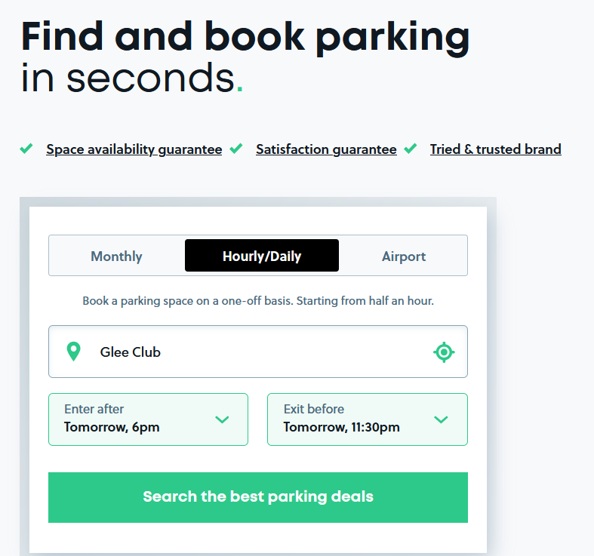Select the Hourly/Daily tab
The image size is (594, 556).
pyautogui.click(x=262, y=256)
